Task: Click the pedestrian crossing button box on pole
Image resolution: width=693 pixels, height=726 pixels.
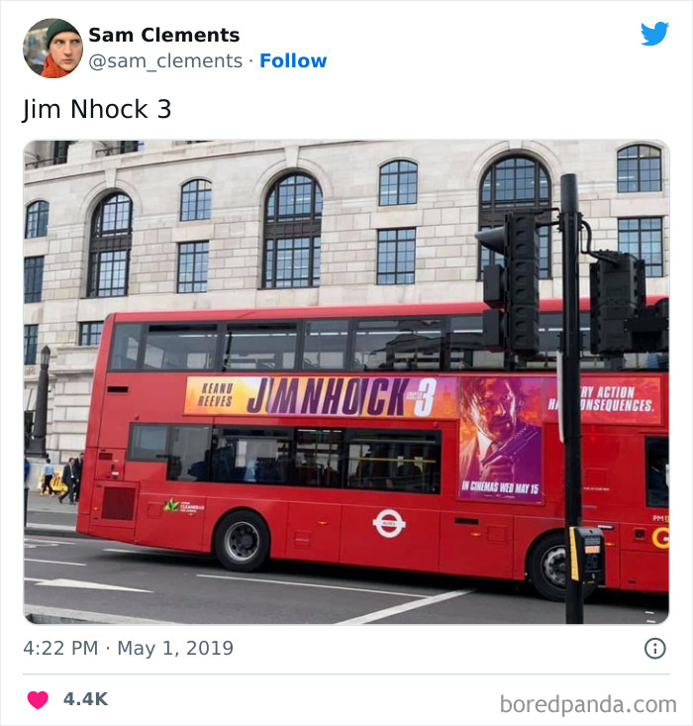Action: [x=587, y=555]
